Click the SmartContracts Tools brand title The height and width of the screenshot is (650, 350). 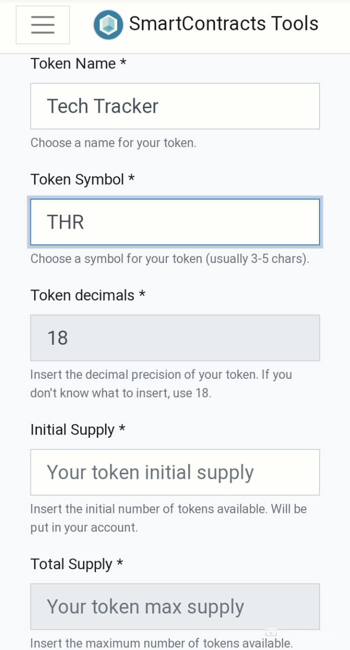(x=223, y=24)
